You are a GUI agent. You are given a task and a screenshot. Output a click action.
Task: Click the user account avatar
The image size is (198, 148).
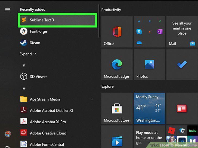click(8, 134)
